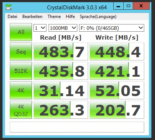Start the 4K benchmark test
This screenshot has width=155, height=140.
pos(21,90)
